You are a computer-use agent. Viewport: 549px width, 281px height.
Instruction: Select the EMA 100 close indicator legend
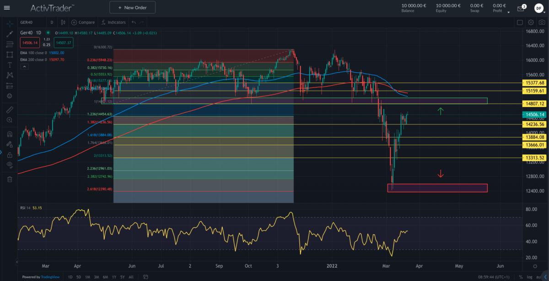tap(43, 53)
